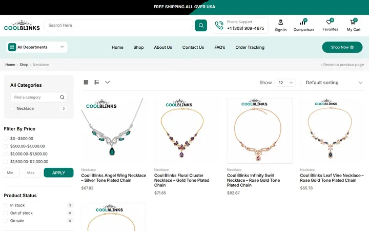Open Angel Wing Necklace product image
369x231 pixels.
[x=114, y=131]
